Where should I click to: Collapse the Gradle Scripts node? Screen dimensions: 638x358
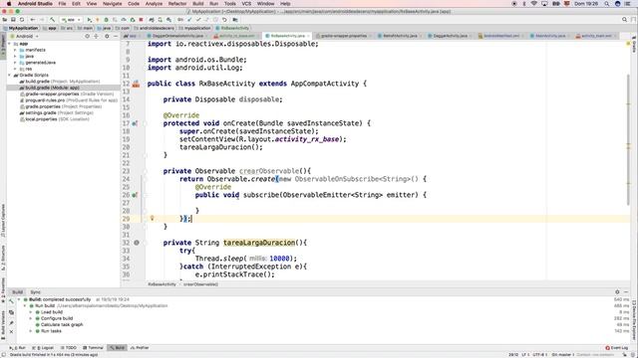click(10, 76)
